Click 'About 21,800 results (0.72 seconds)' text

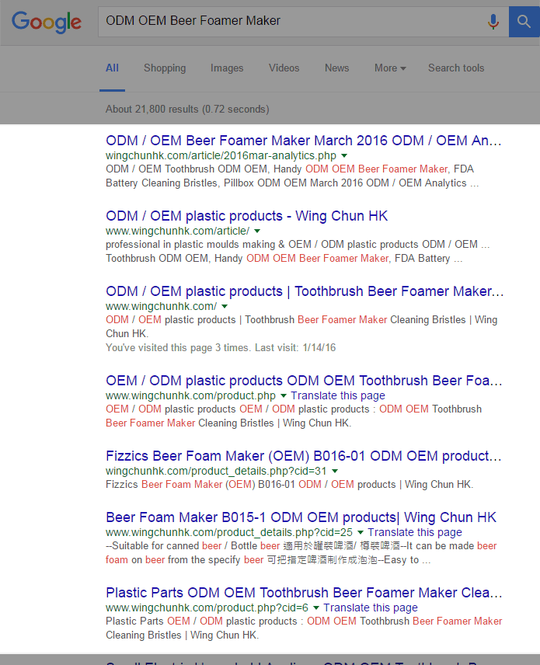(187, 110)
